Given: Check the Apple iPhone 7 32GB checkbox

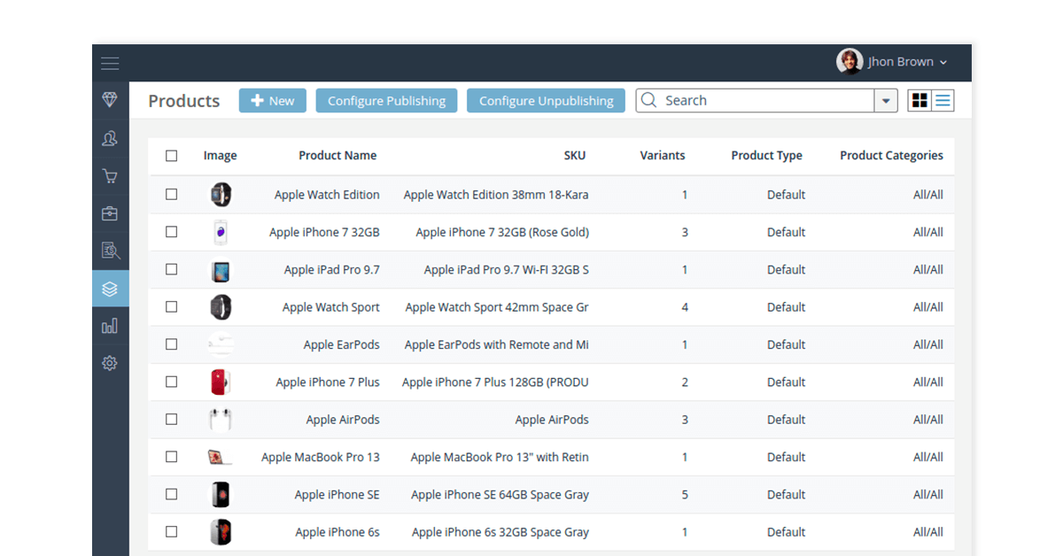Looking at the screenshot, I should pos(171,232).
